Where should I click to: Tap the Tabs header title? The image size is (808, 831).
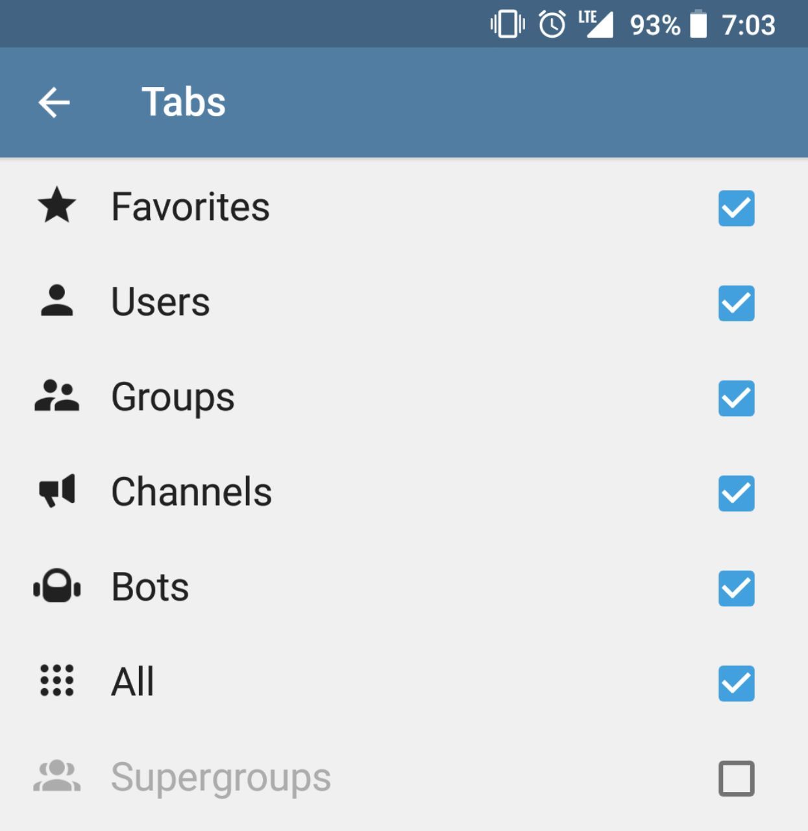pos(184,103)
